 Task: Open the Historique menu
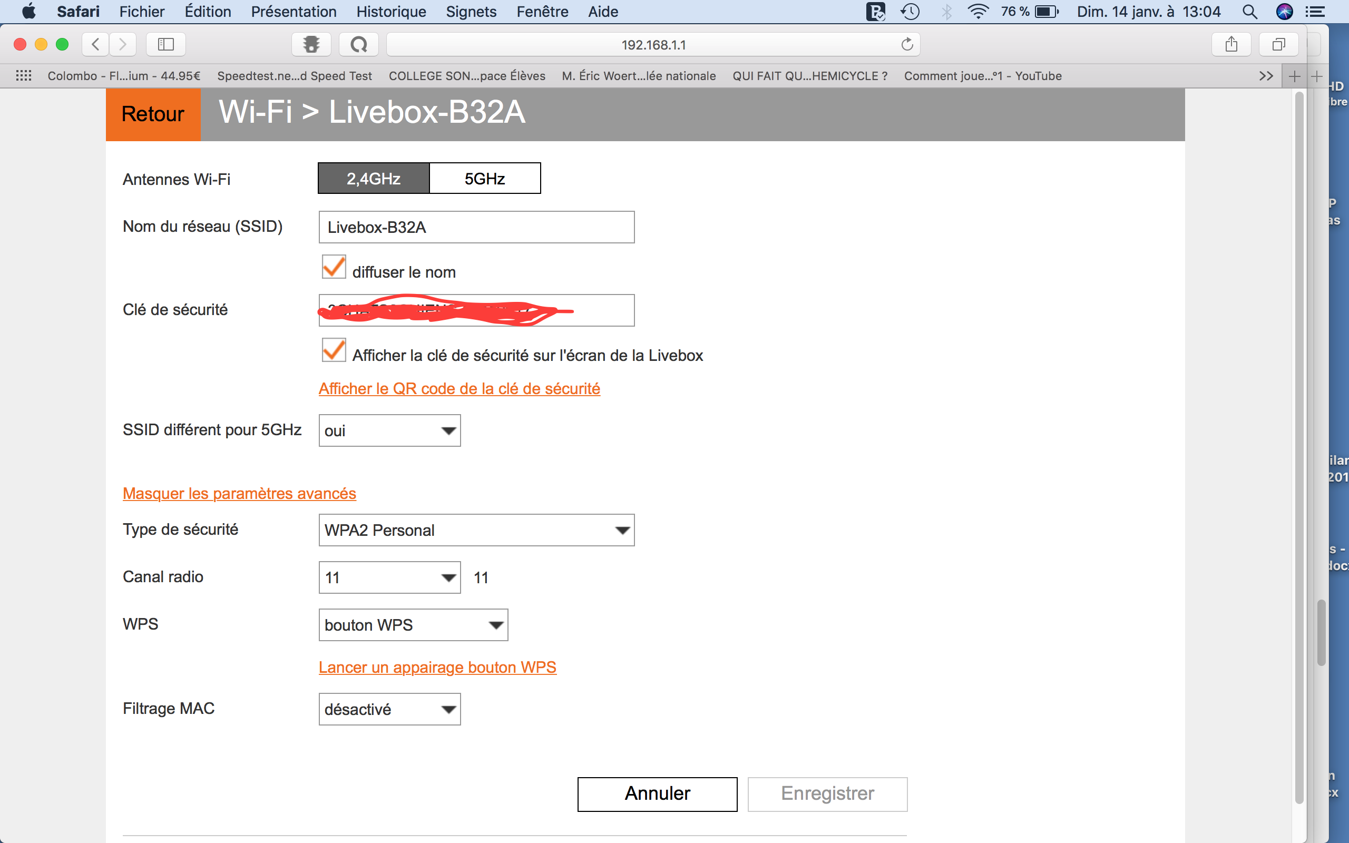(x=391, y=12)
